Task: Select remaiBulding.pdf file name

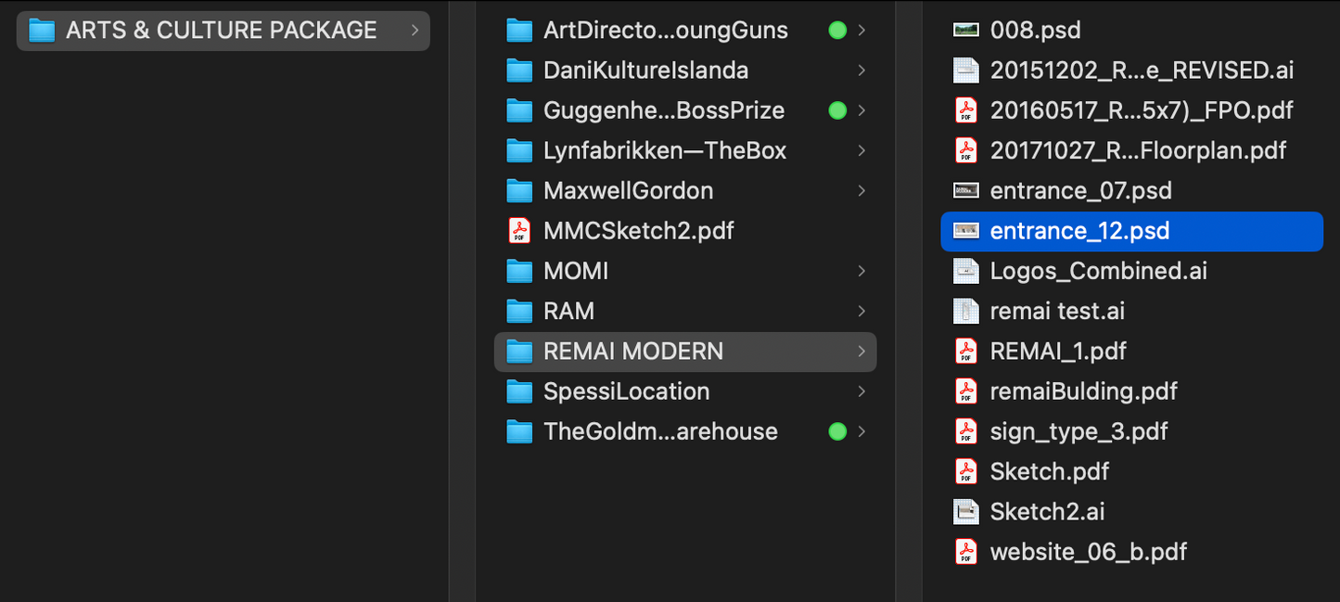Action: (x=1083, y=391)
